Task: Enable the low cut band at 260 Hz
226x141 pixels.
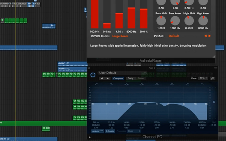Action: pos(96,84)
